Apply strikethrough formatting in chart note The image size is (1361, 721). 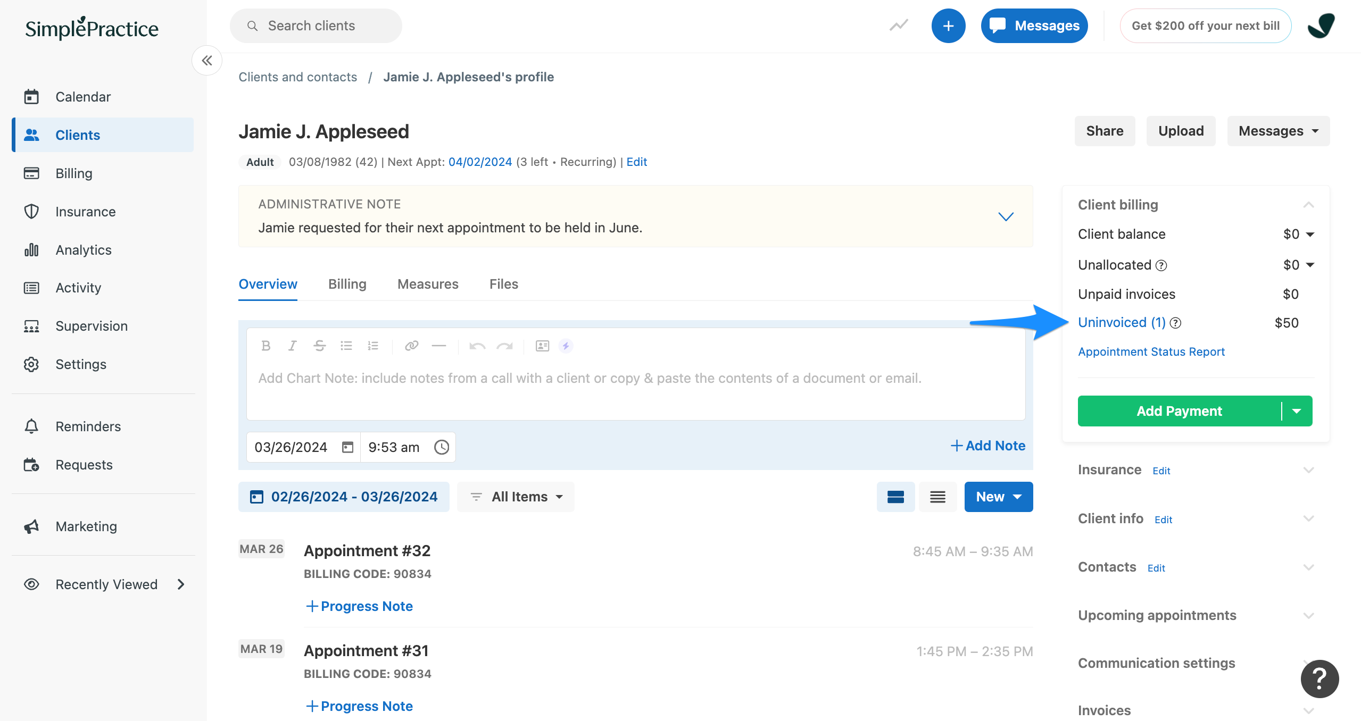319,346
